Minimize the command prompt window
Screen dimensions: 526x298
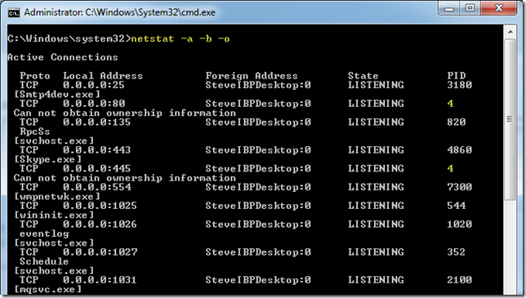(x=449, y=8)
